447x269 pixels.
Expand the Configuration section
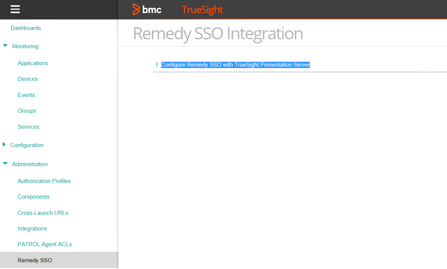5,145
